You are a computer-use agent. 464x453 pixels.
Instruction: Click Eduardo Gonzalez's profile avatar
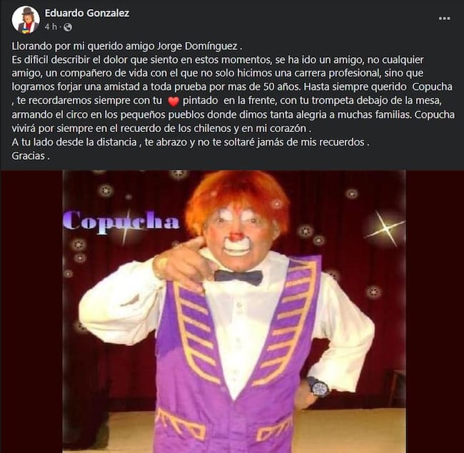26,19
